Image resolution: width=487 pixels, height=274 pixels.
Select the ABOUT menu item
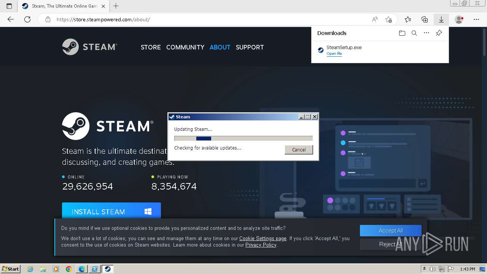pos(220,47)
